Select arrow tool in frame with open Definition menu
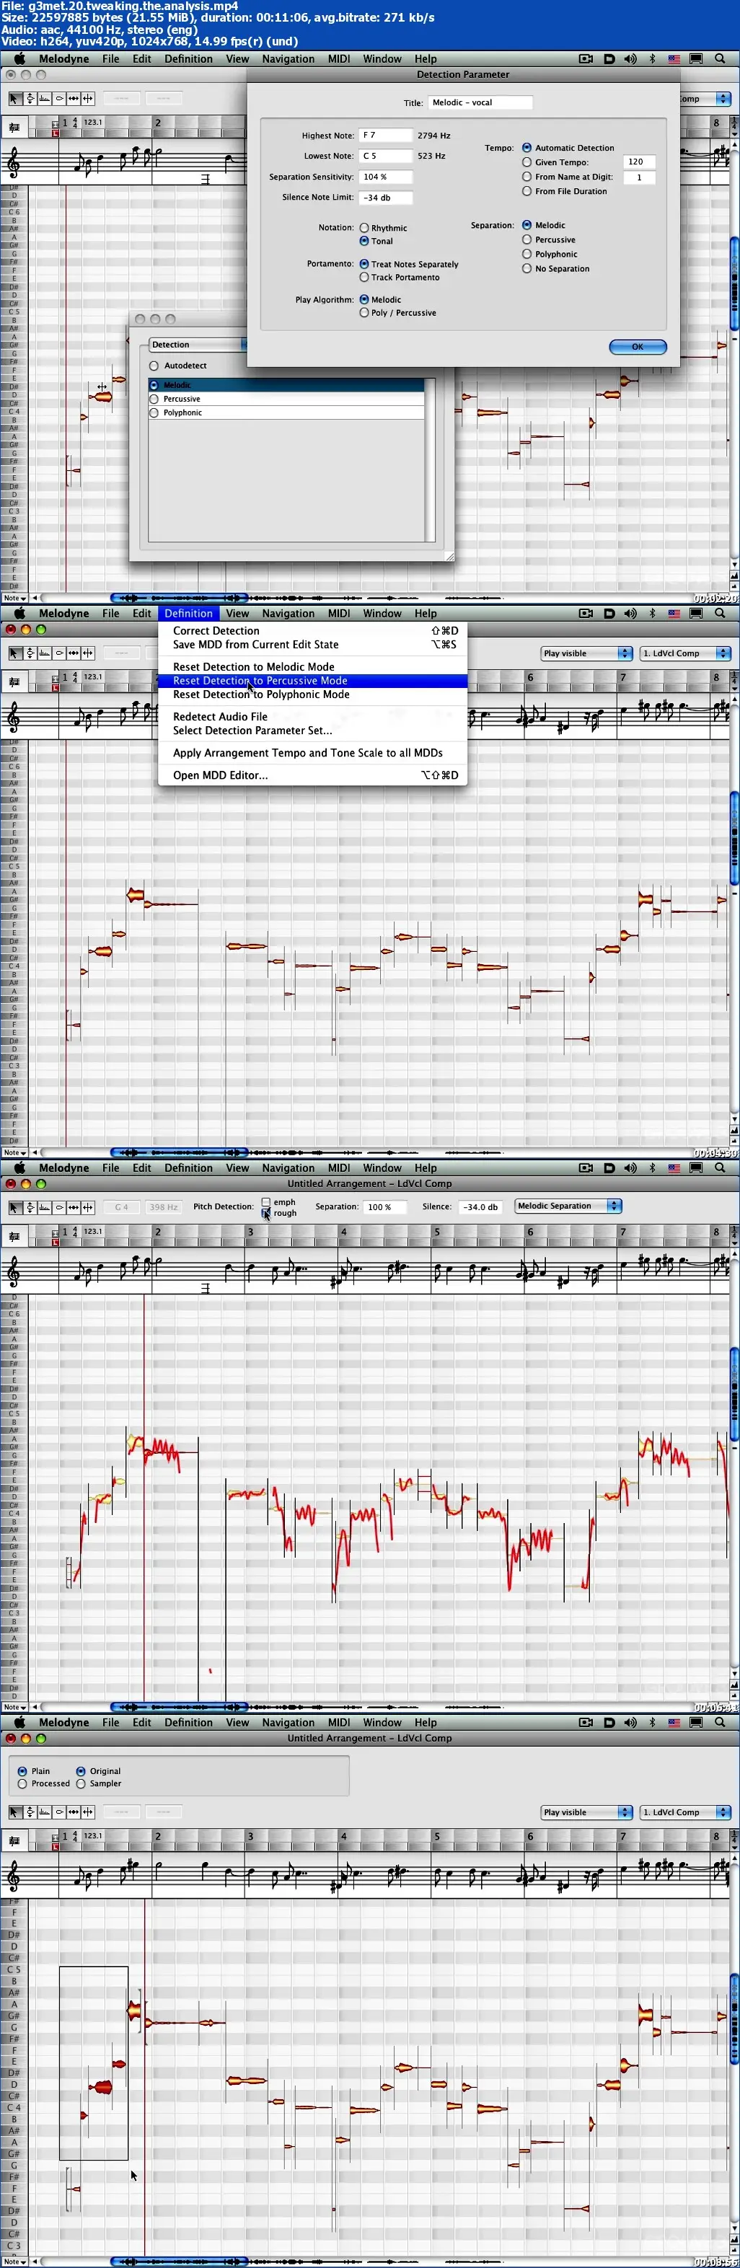 [15, 653]
